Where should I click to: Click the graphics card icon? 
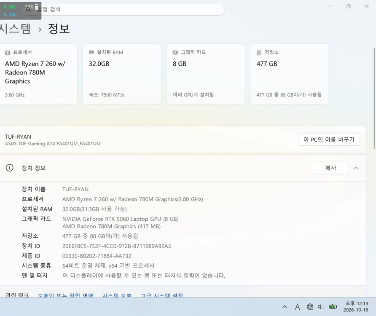175,53
